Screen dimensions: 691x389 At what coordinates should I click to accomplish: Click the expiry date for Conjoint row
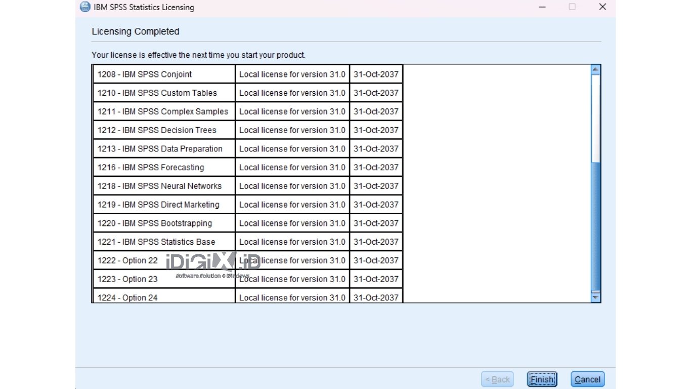(x=376, y=74)
